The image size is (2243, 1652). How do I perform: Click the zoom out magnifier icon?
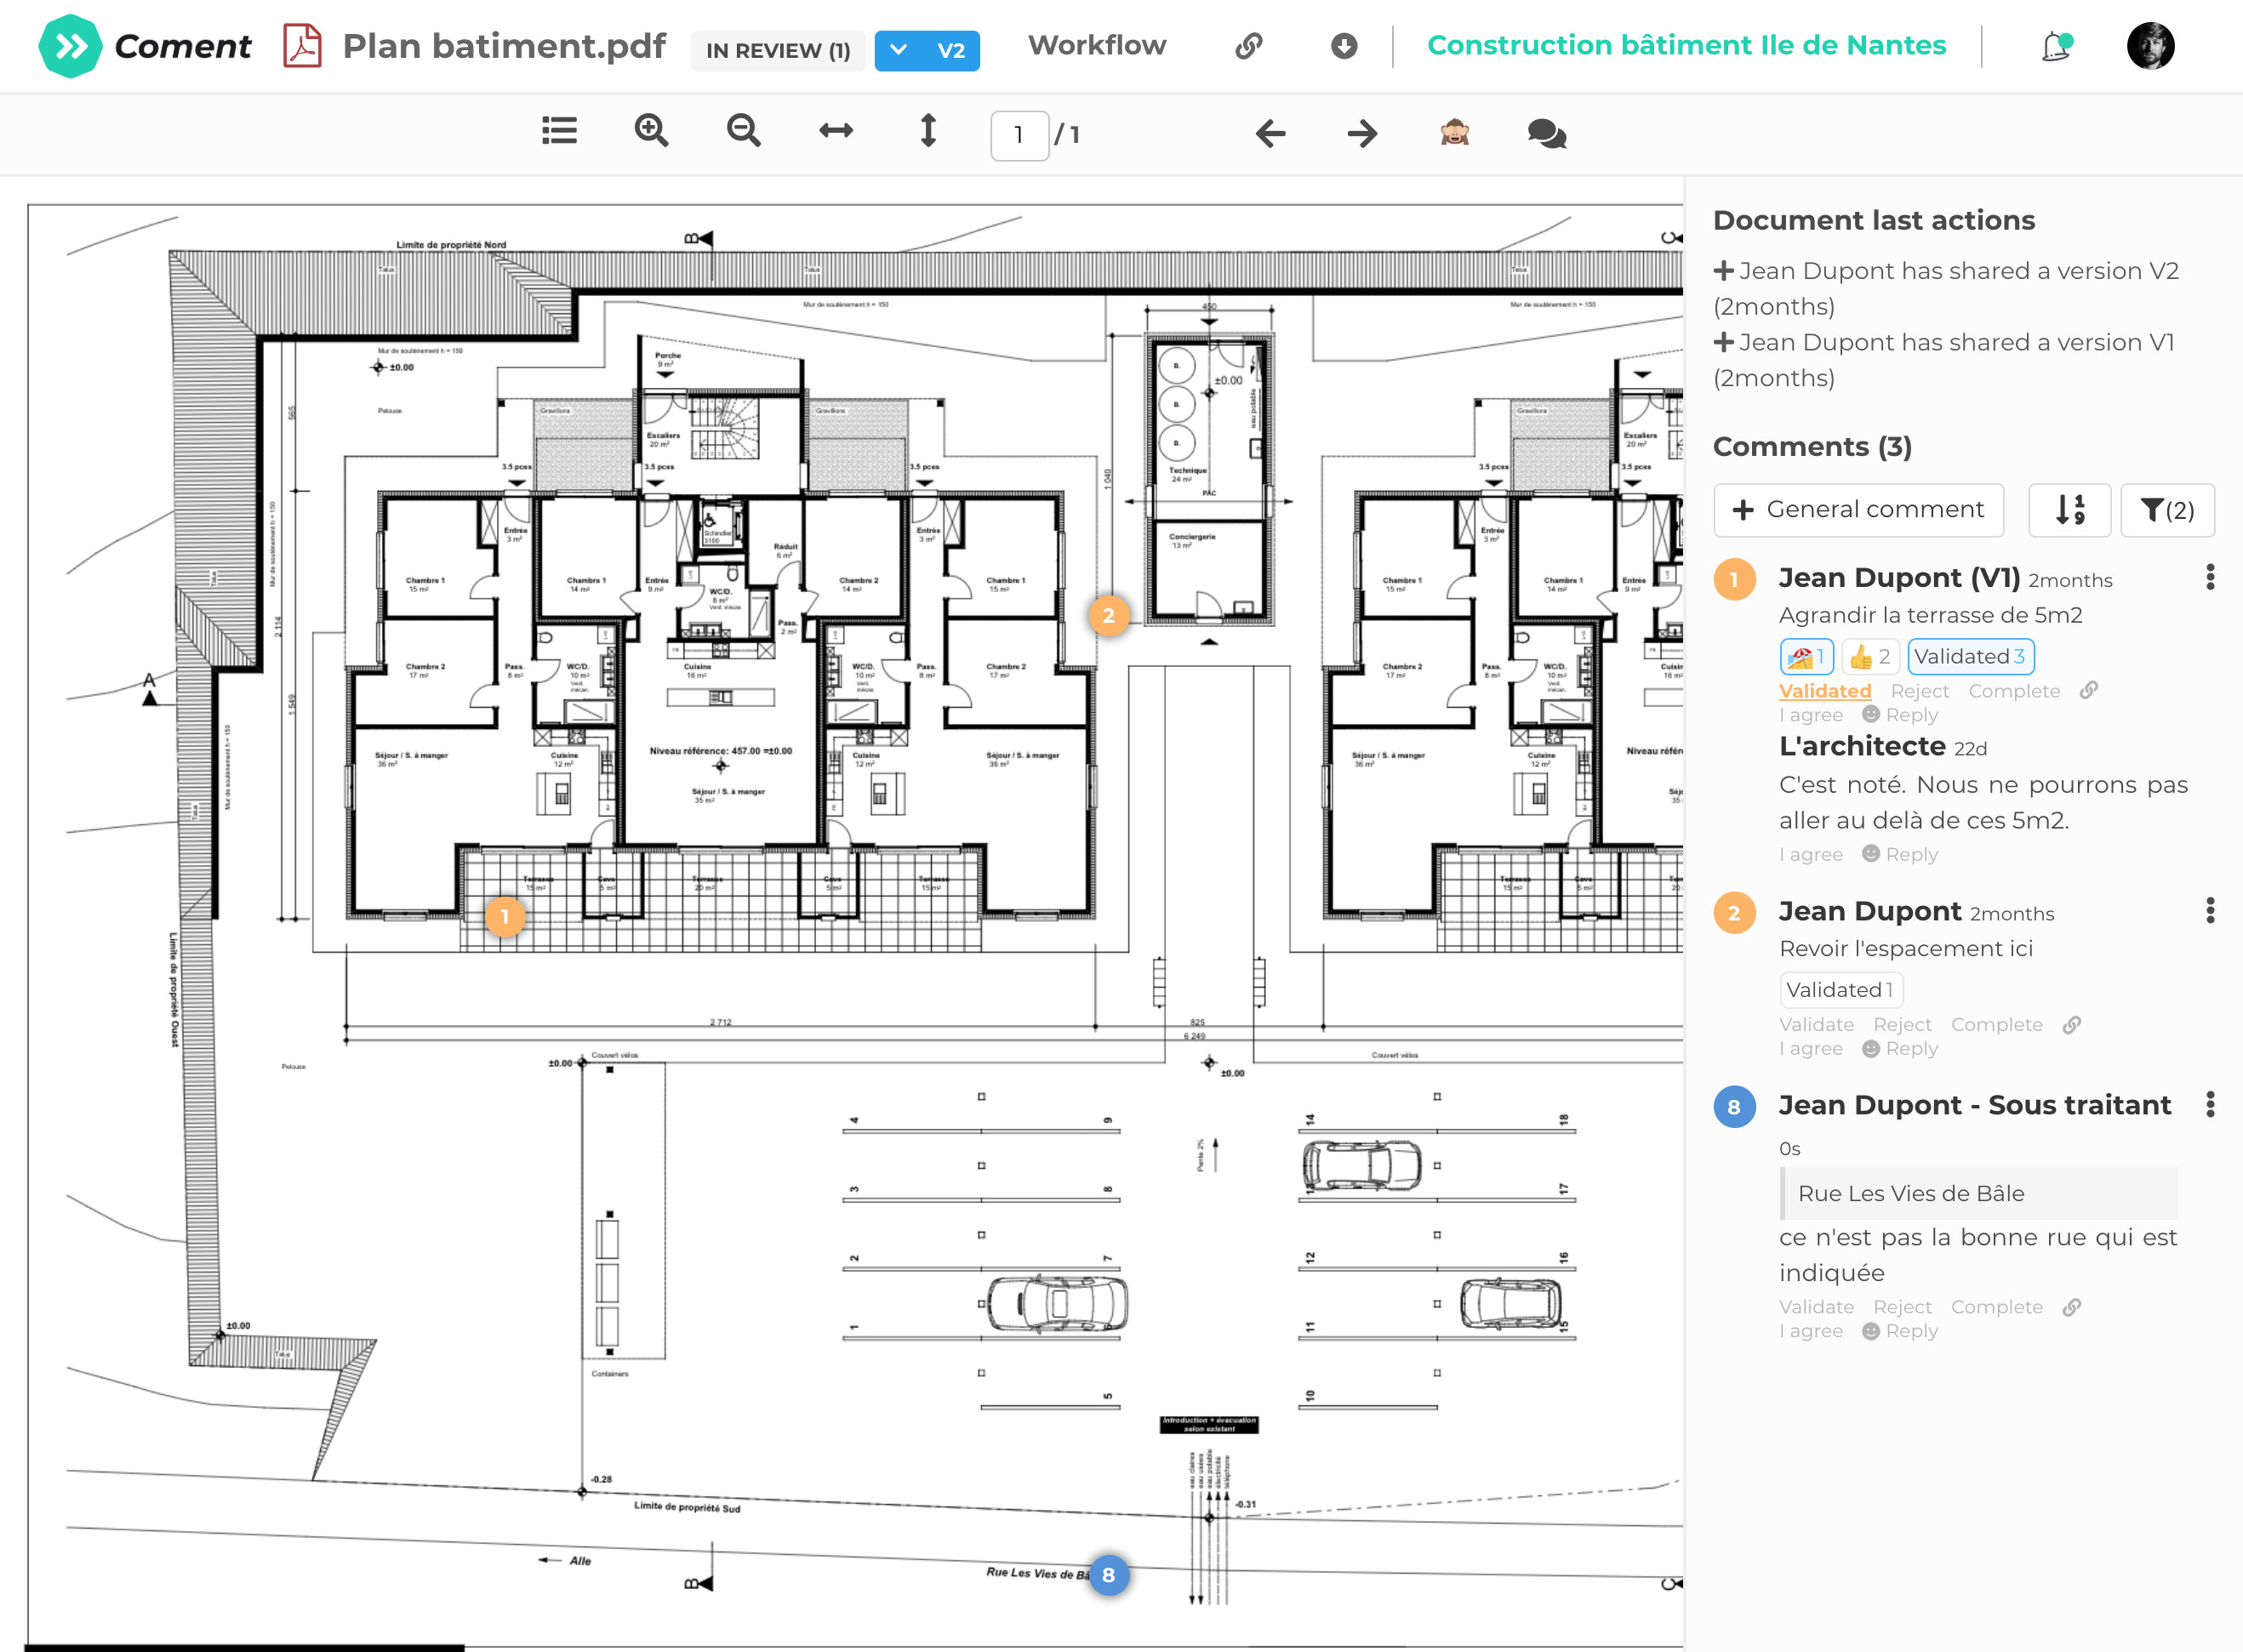[x=743, y=131]
